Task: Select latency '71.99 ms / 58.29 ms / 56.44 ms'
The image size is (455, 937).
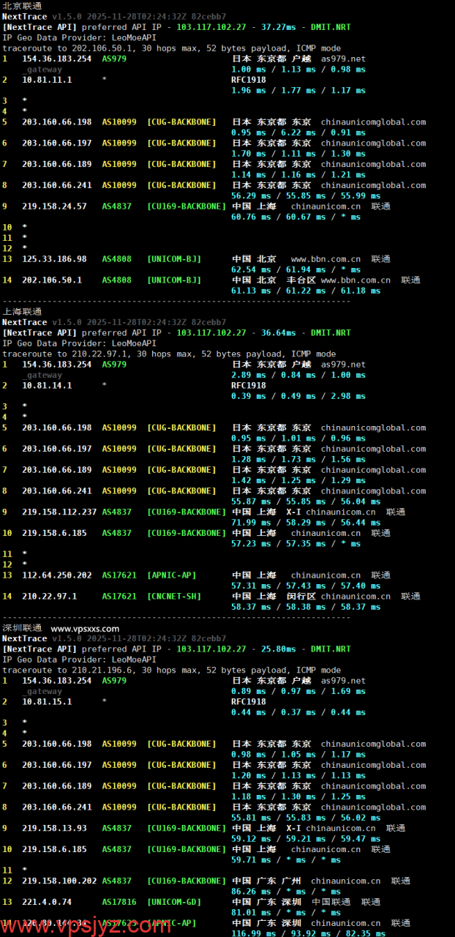Action: (306, 523)
